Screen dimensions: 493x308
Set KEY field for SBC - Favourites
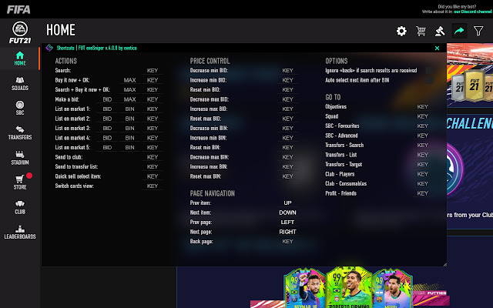(423, 126)
